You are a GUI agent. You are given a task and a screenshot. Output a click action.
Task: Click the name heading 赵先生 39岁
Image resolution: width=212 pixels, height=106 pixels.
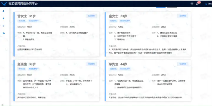(x=26, y=64)
